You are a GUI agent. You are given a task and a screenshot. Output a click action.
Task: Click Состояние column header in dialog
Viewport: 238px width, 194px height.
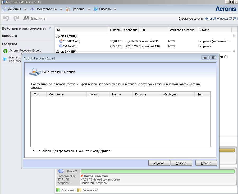(x=66, y=94)
